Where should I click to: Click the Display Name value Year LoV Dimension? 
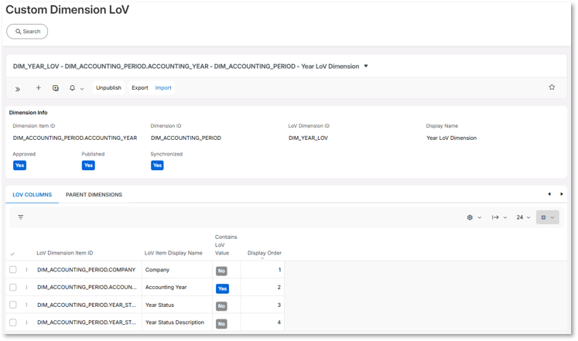pos(452,138)
